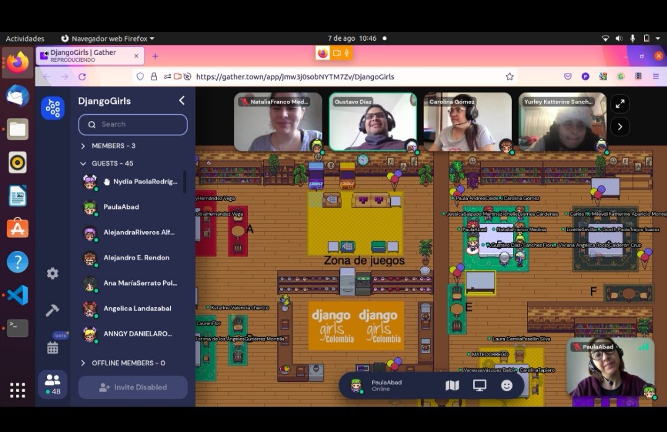Bookmark this page with star icon
Image resolution: width=667 pixels, height=432 pixels.
(509, 77)
